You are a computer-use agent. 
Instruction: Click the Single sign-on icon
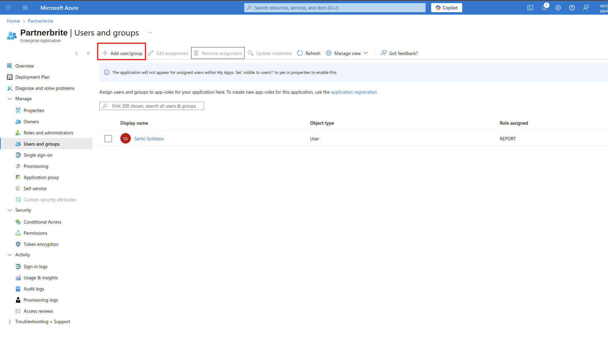point(18,155)
